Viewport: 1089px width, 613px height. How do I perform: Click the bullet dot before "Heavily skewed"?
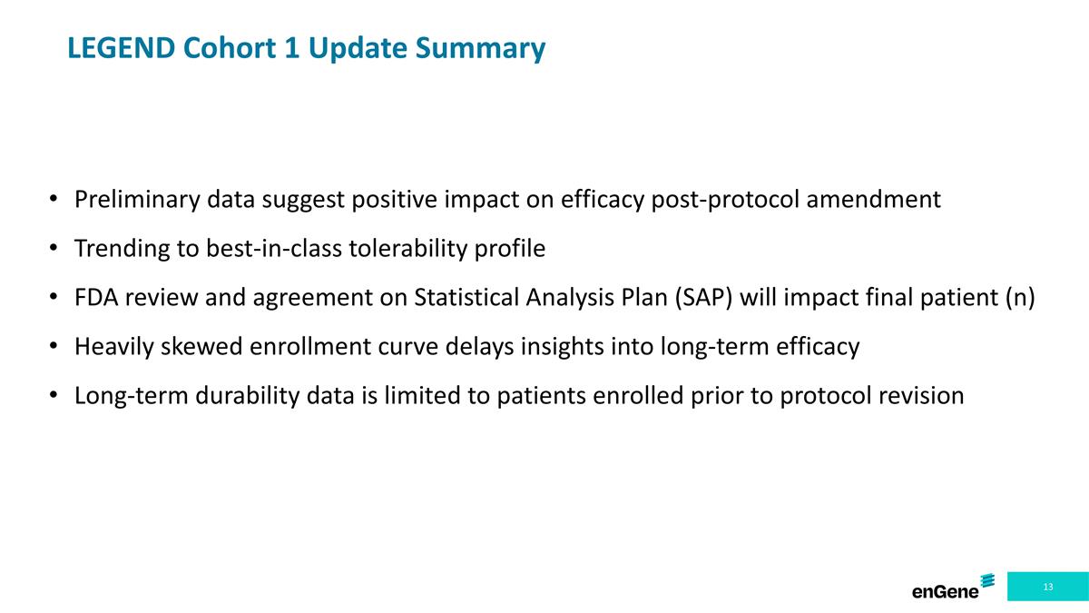(x=54, y=346)
